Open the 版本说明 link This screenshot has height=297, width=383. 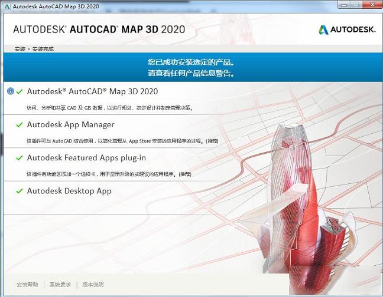pyautogui.click(x=93, y=285)
